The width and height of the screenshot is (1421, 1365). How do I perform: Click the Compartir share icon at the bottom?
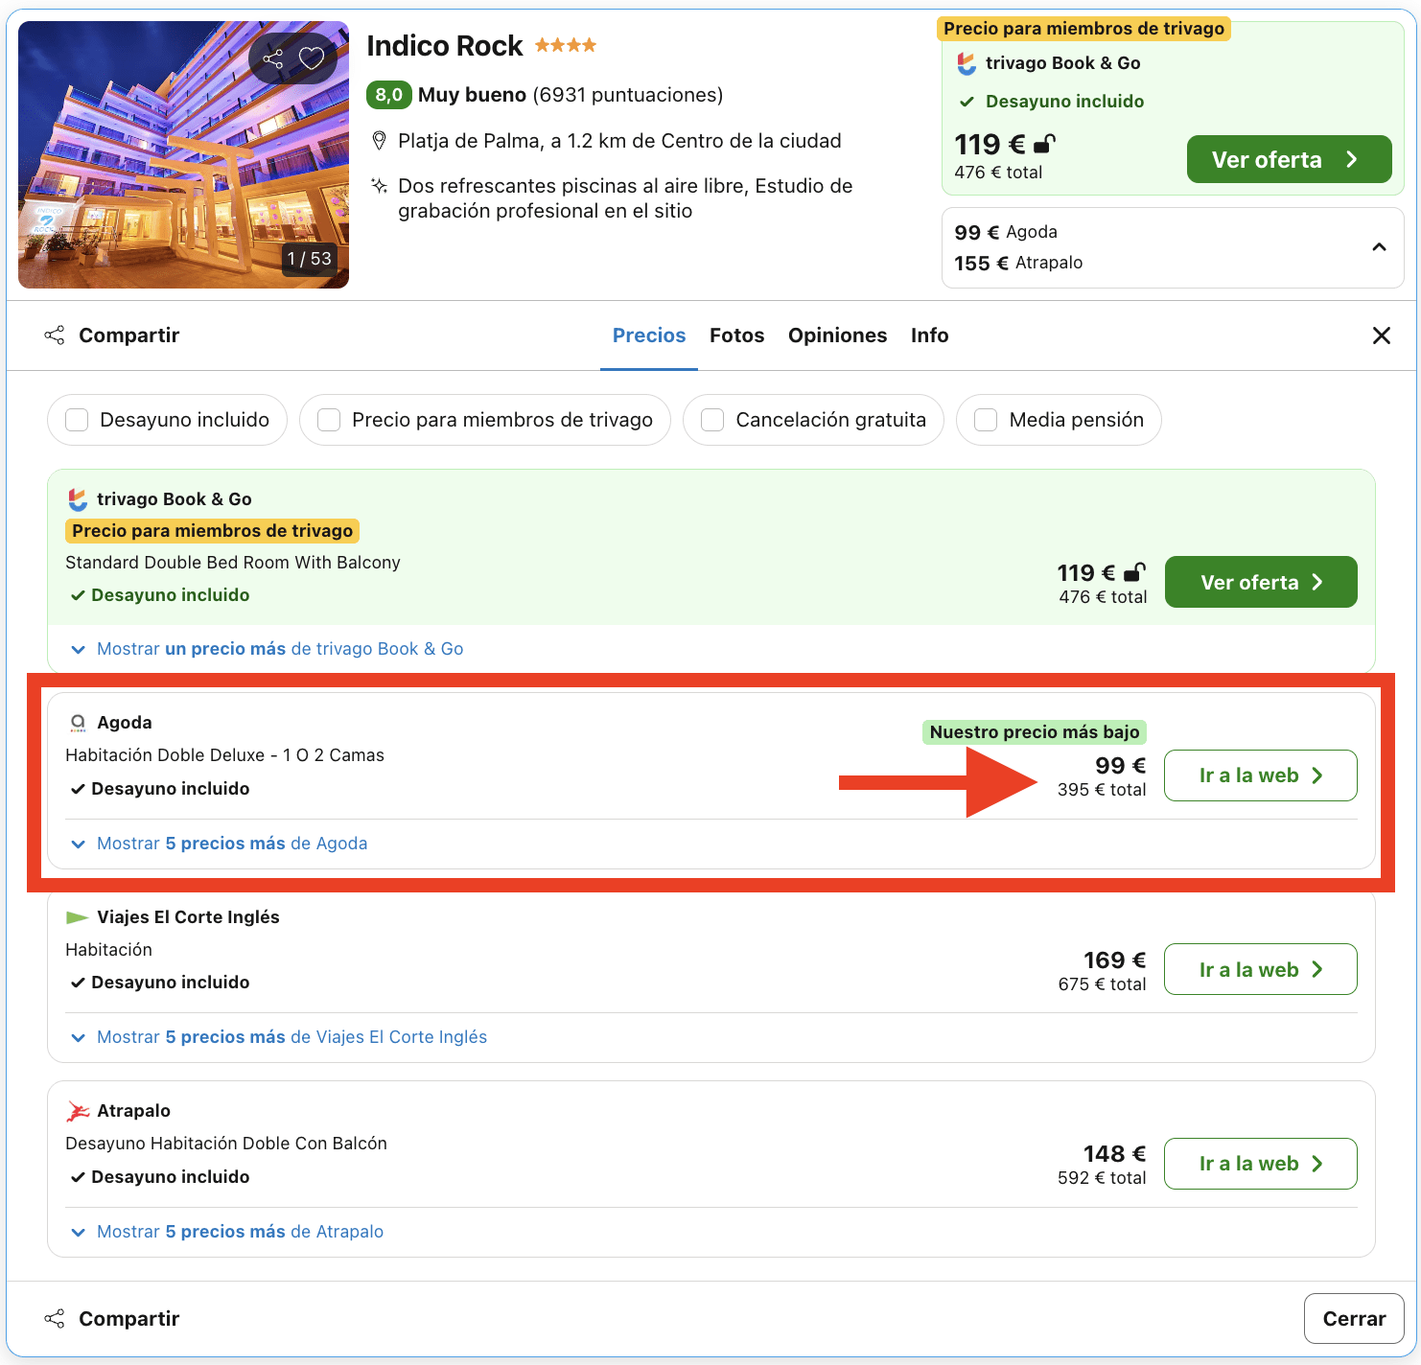(55, 1317)
